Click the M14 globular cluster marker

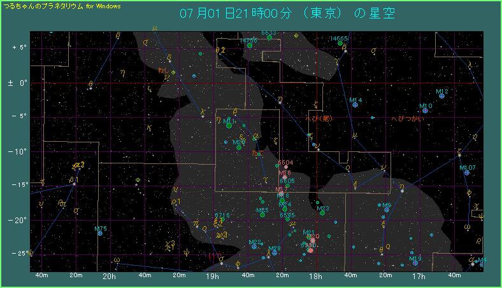coord(355,105)
